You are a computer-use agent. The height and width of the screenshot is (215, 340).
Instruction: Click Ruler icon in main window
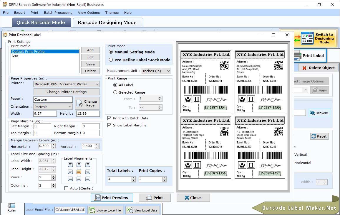(x=12, y=206)
